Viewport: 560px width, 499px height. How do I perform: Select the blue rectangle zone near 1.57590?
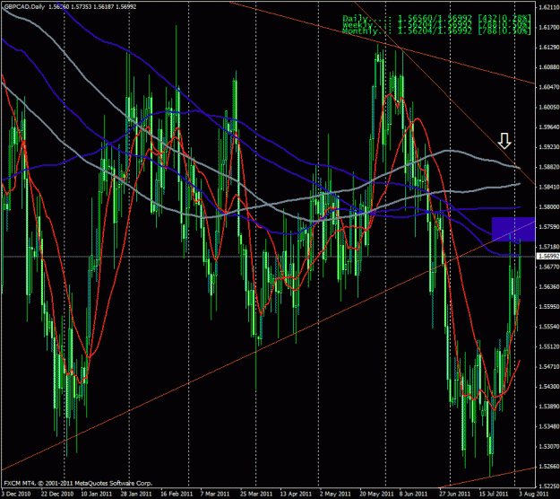coord(513,229)
